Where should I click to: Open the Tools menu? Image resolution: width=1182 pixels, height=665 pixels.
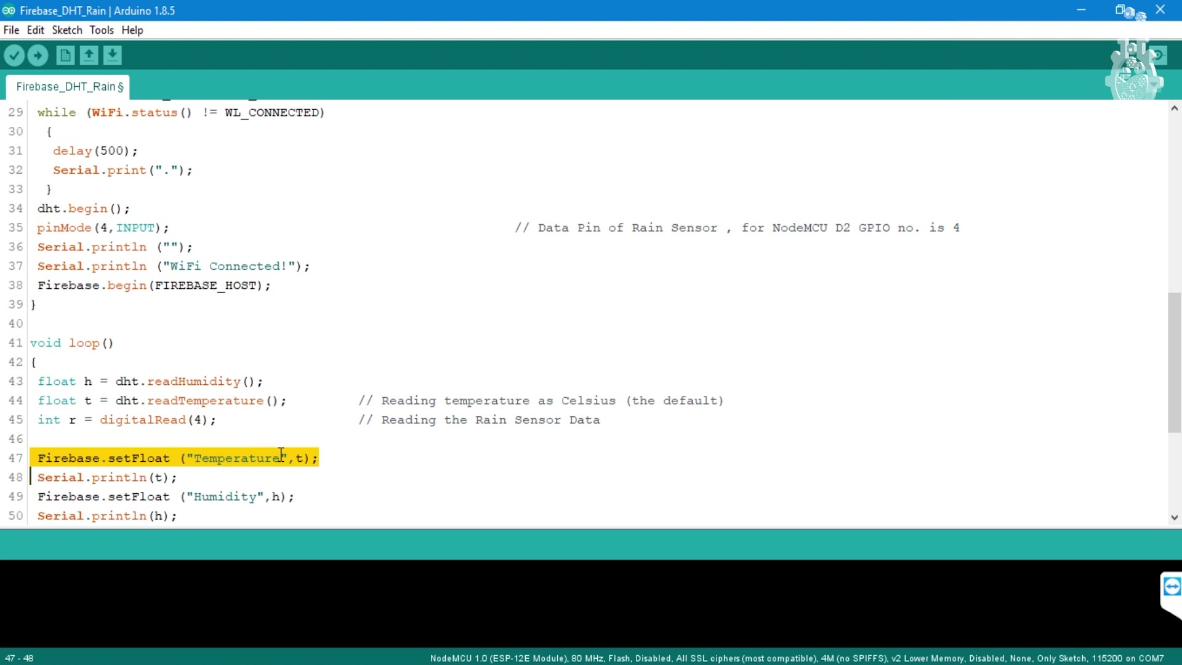[102, 30]
